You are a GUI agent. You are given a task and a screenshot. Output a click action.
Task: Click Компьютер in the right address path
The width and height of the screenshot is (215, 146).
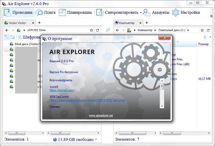point(145,30)
